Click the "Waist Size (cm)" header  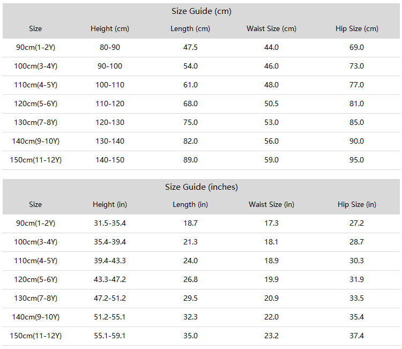point(271,29)
